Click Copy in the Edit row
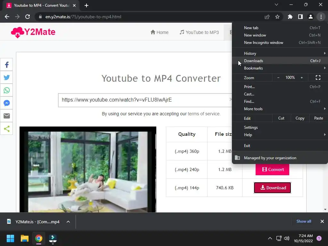 point(300,118)
